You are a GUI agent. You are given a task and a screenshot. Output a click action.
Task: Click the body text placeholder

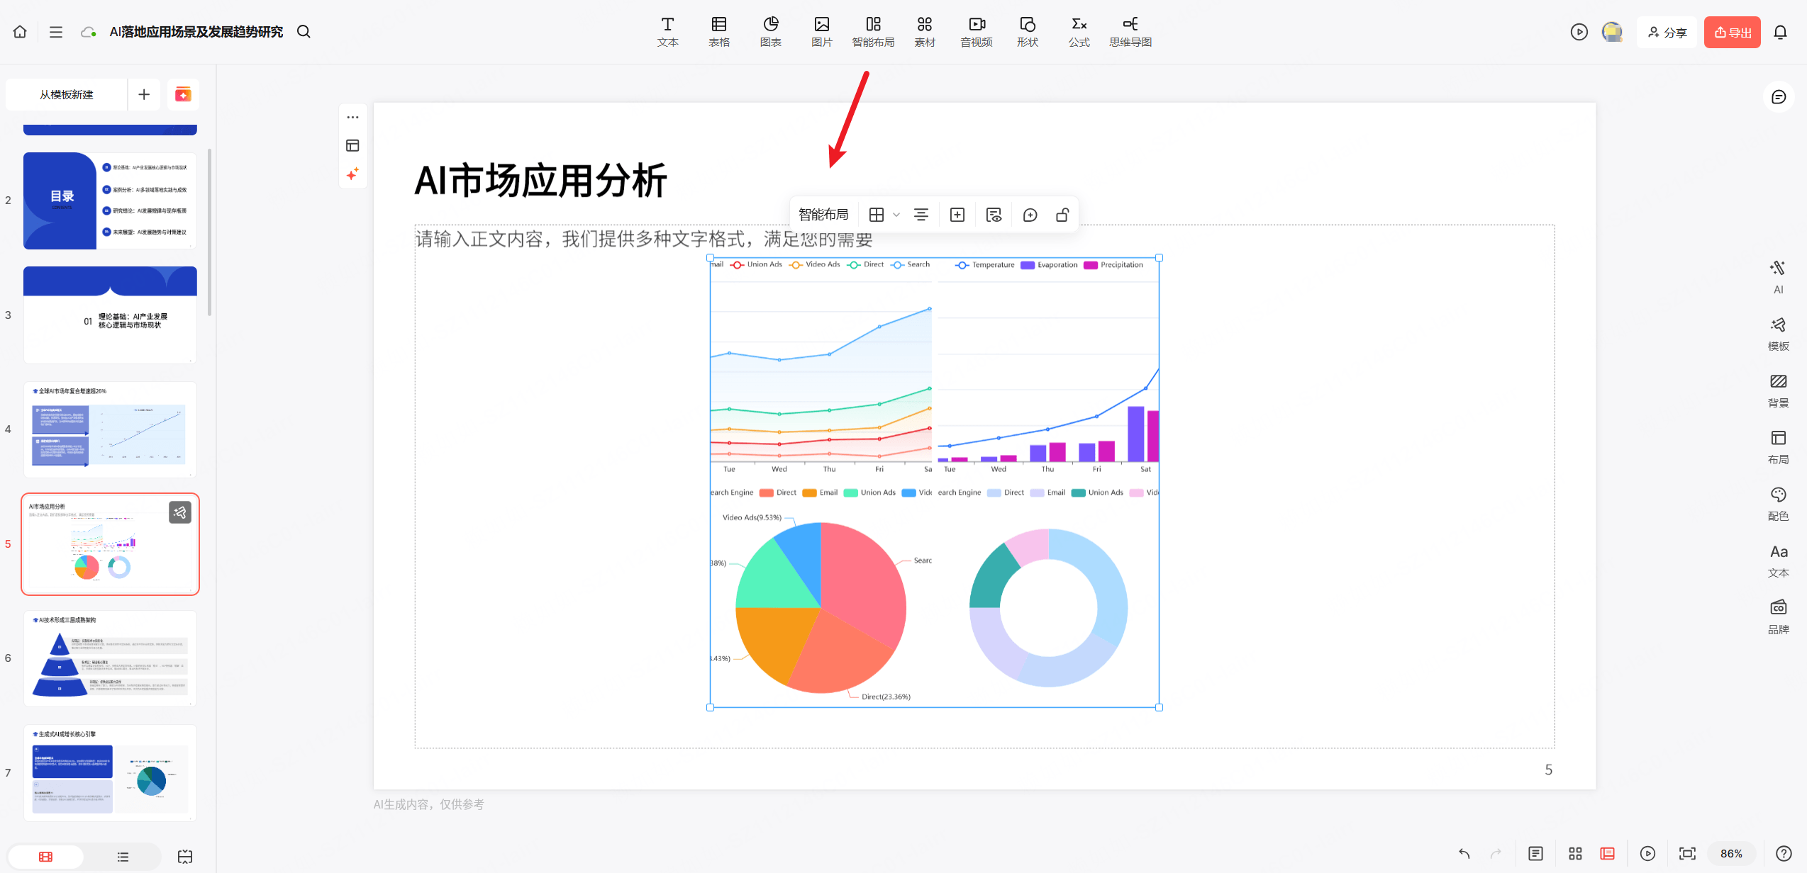tap(644, 240)
